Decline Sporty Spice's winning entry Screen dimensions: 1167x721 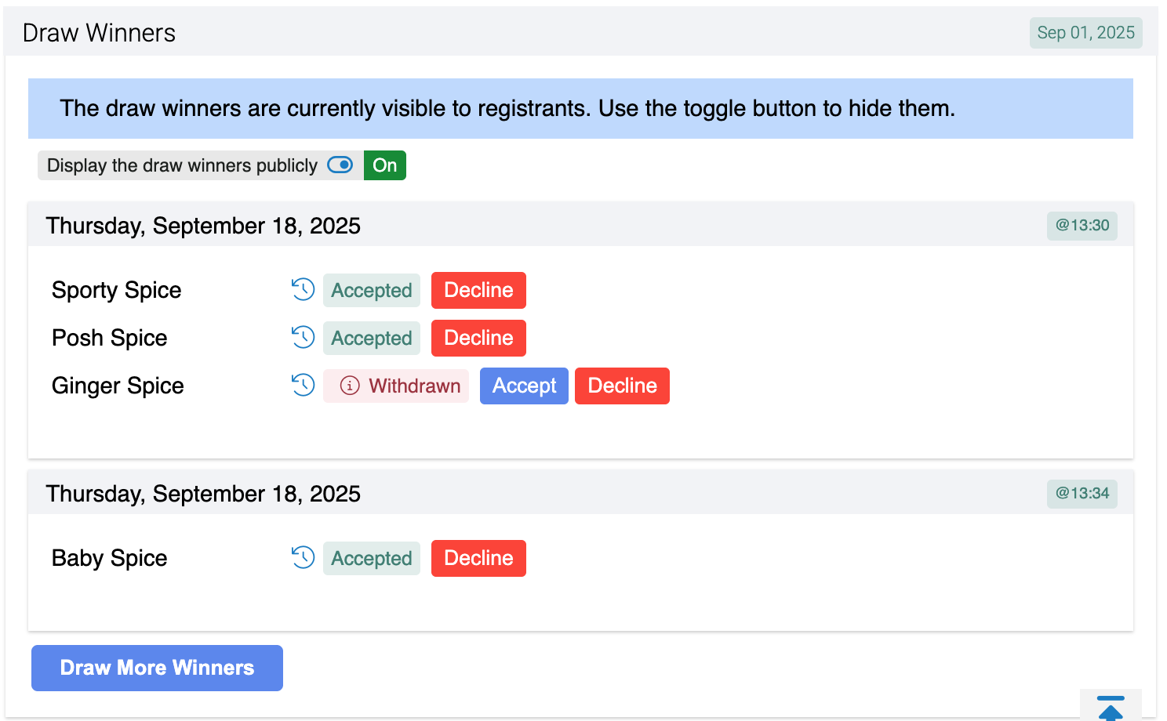pos(478,290)
